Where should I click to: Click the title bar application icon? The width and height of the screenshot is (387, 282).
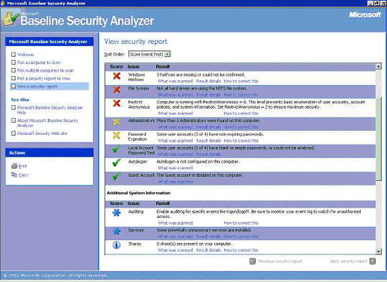[x=3, y=3]
